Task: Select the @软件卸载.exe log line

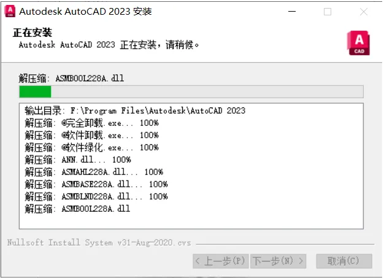Action: click(x=91, y=135)
